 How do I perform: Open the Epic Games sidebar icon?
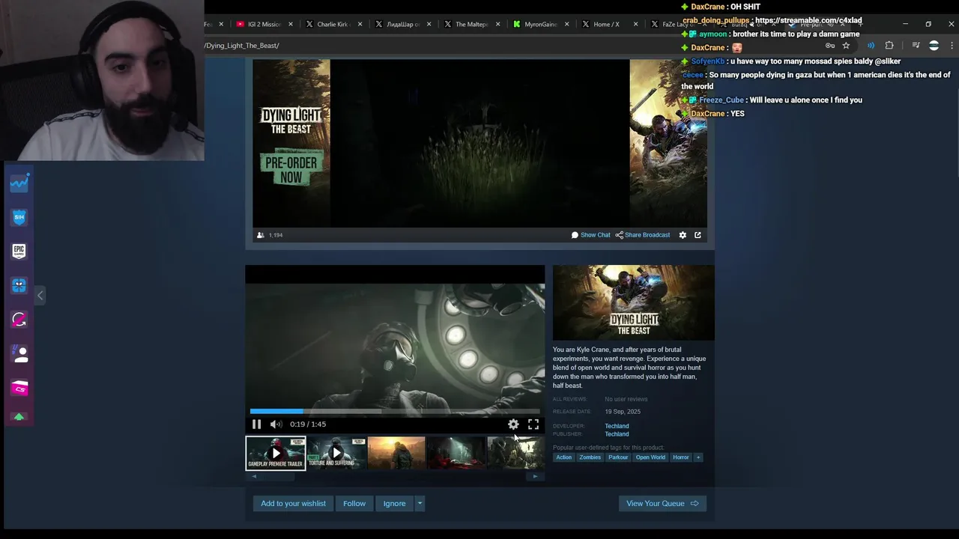click(x=19, y=252)
